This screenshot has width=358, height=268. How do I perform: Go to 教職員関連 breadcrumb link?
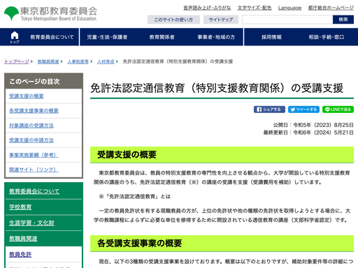[48, 61]
